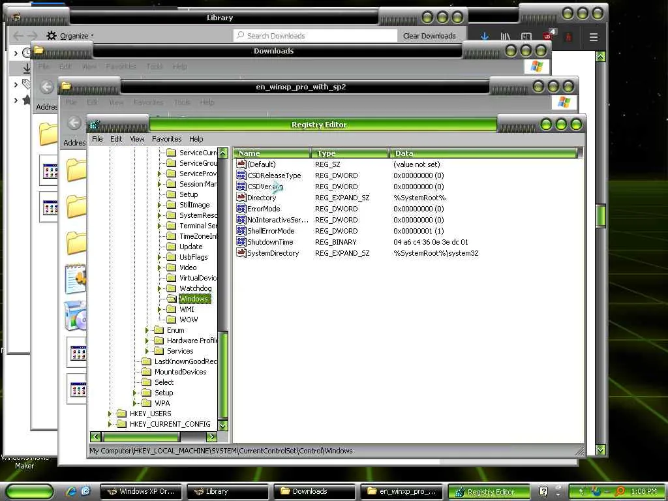Expand the UsbFlags key
668x501 pixels.
coord(159,257)
